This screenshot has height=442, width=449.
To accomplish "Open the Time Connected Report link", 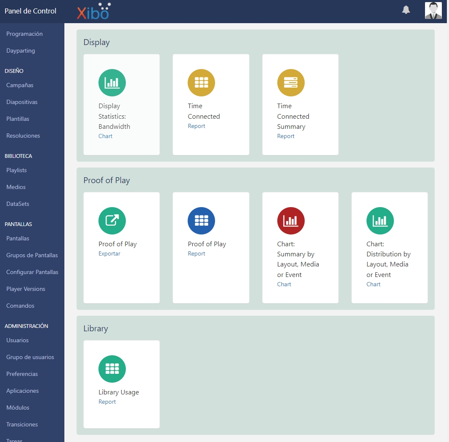I will pos(197,126).
